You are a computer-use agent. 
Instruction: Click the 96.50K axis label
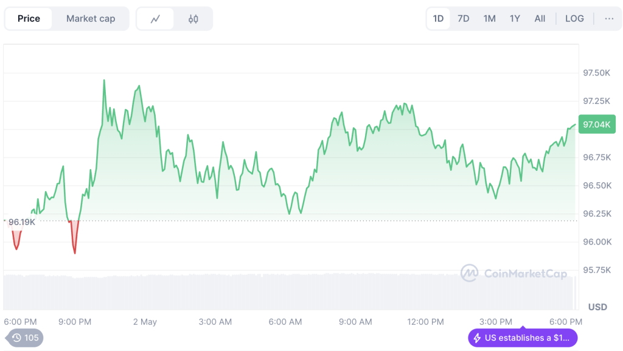point(597,186)
